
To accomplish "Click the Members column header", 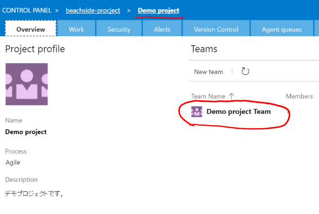I will [x=299, y=96].
